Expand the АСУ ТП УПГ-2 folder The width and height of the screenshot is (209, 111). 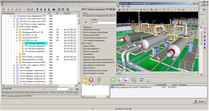[x=17, y=57]
